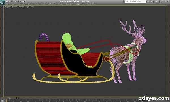Viewport: 170px width, 102px height.
Task: Open the Help menu
Action: point(83,4)
